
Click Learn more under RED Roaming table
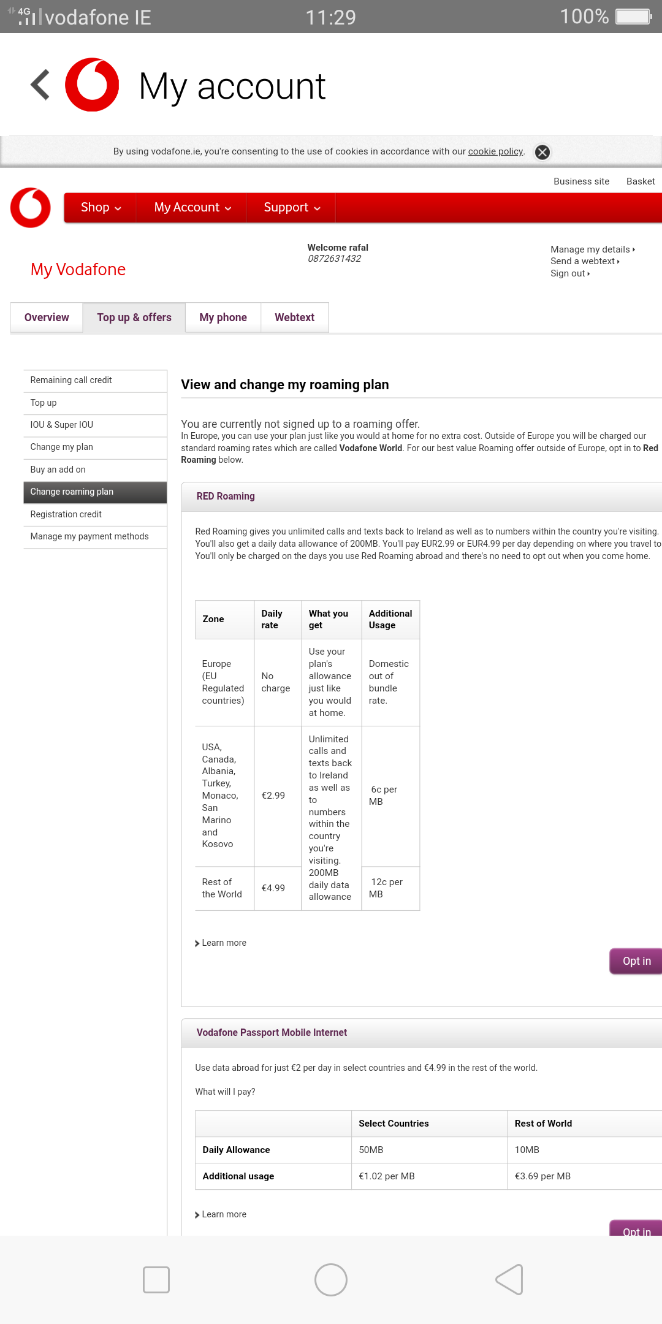click(x=224, y=943)
